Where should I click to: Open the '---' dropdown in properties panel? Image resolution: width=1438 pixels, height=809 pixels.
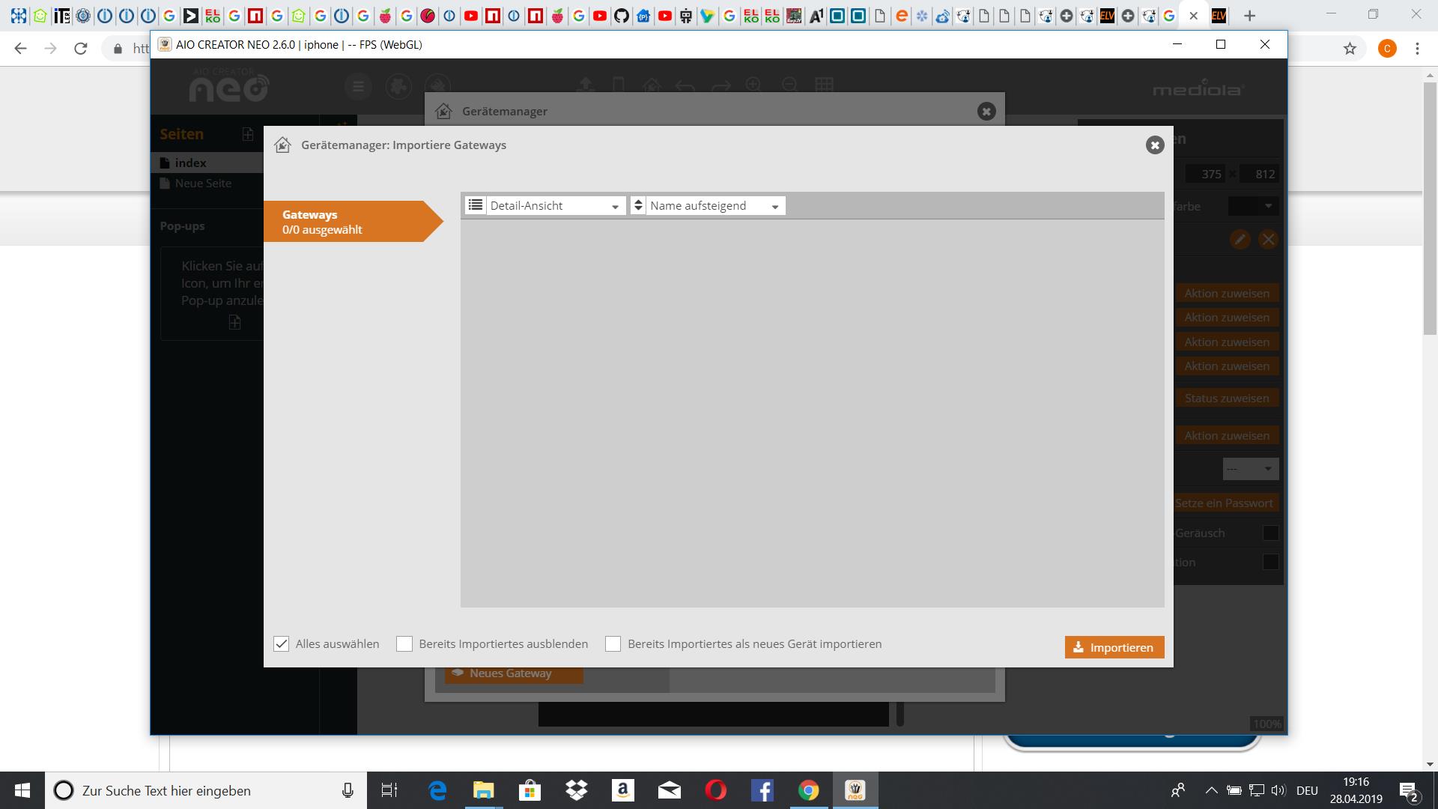1250,469
